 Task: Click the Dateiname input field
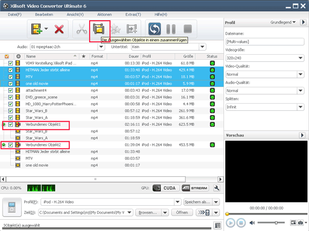pos(265,42)
